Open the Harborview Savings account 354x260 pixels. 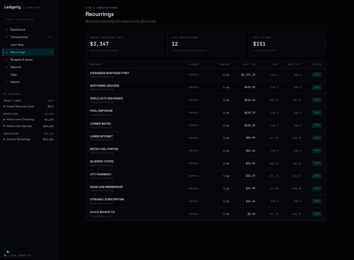point(29,126)
